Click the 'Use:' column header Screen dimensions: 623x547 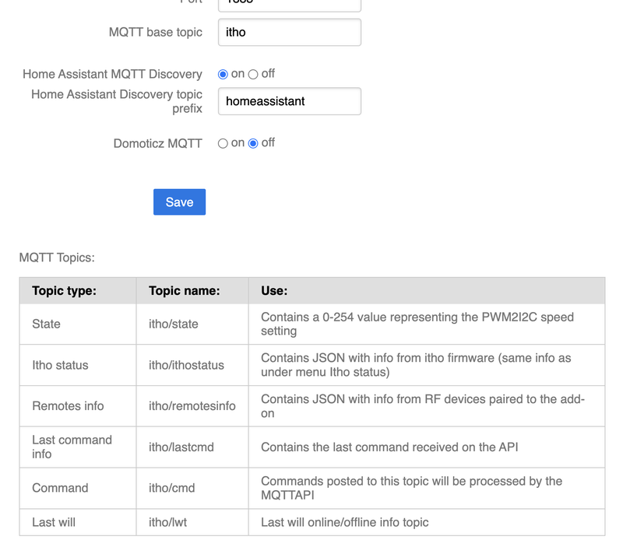274,291
